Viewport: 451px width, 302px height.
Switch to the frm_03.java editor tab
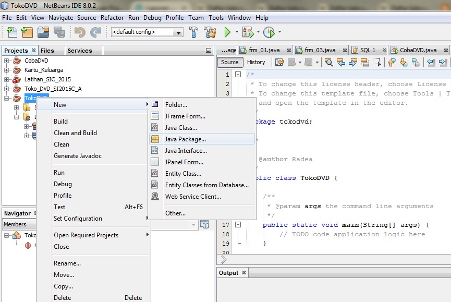point(320,50)
